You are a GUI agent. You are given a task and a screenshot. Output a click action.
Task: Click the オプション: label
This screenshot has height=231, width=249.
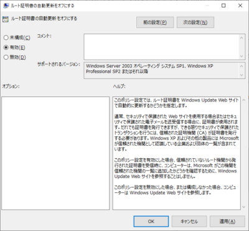tap(11, 87)
